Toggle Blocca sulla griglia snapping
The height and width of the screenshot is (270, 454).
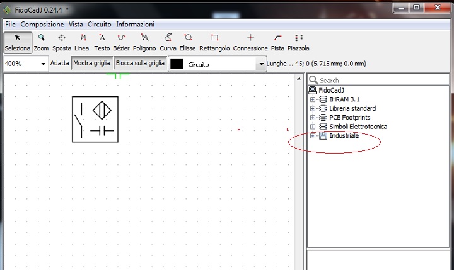pyautogui.click(x=141, y=64)
